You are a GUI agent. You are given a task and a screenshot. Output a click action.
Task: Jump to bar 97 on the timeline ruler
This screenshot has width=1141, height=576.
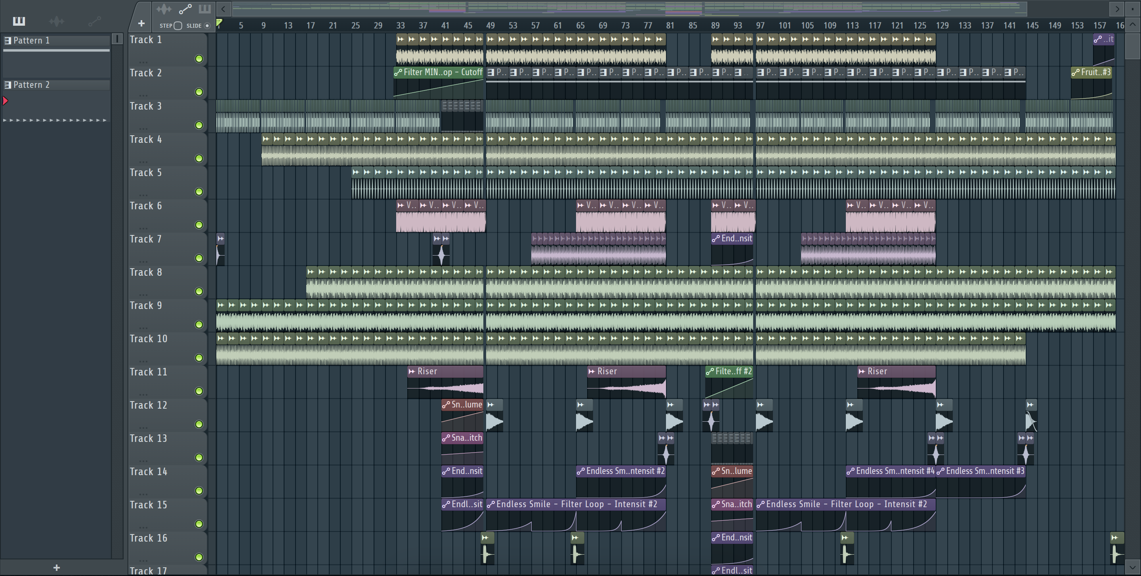pos(760,25)
